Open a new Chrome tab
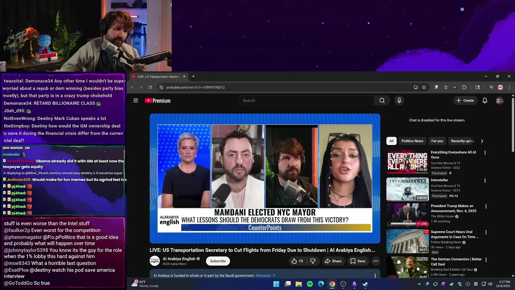 [193, 77]
